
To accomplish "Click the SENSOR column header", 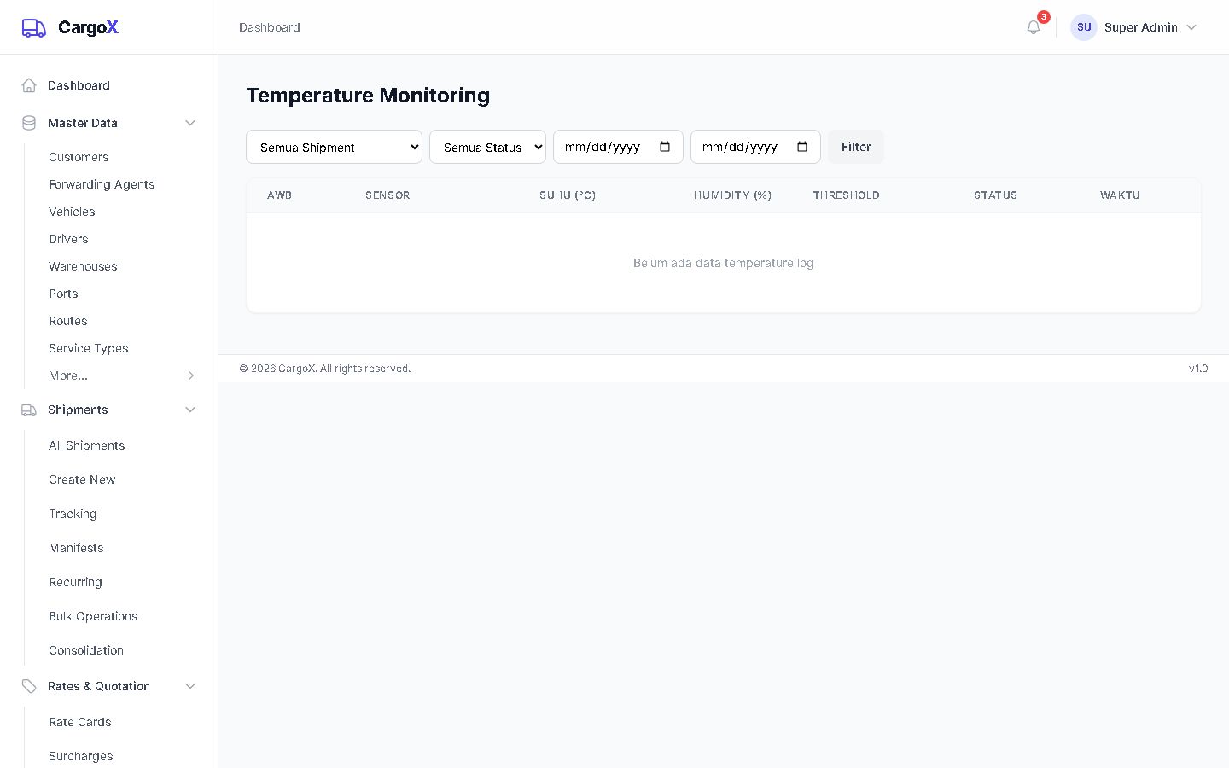I will (387, 195).
